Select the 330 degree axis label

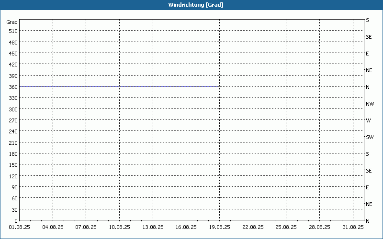13,98
